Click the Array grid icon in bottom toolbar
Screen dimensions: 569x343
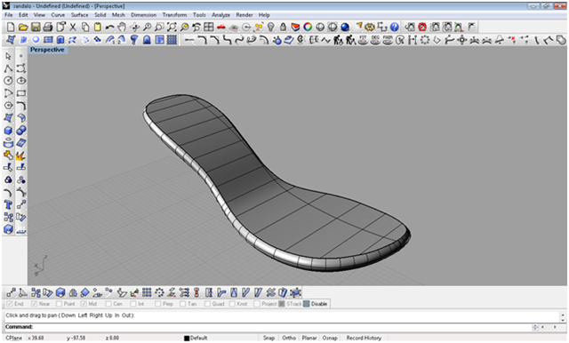pyautogui.click(x=147, y=292)
